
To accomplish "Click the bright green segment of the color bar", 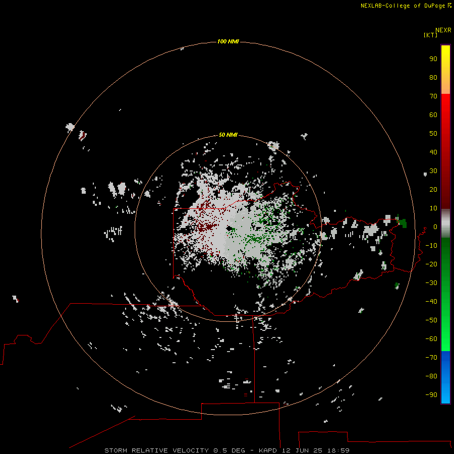I will (x=445, y=295).
